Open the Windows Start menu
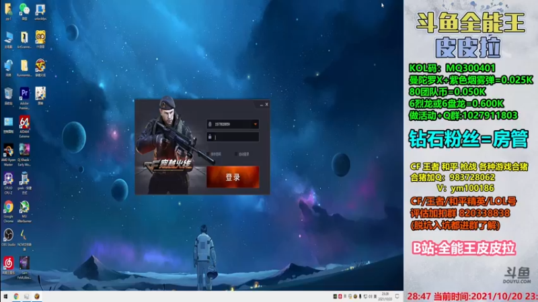The width and height of the screenshot is (538, 302). tap(5, 296)
